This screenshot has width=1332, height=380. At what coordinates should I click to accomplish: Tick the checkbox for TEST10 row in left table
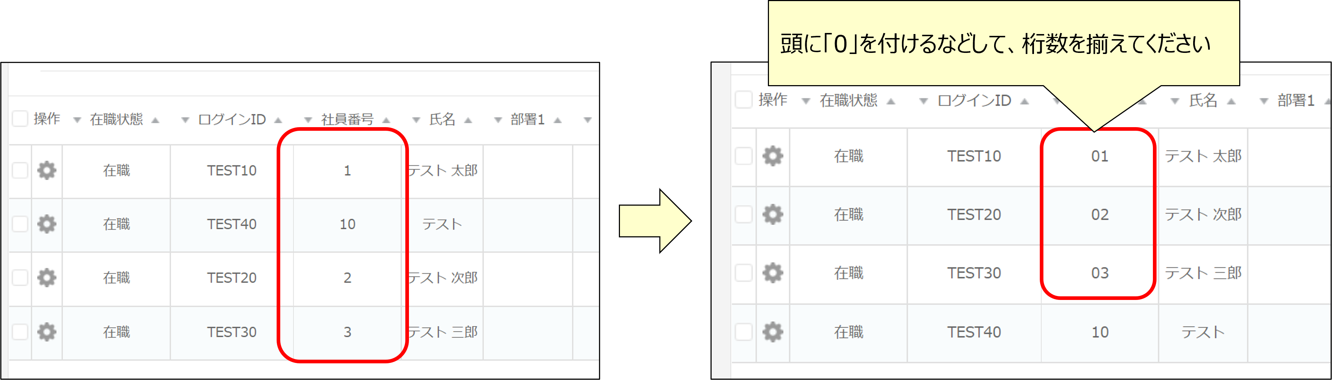coord(20,170)
